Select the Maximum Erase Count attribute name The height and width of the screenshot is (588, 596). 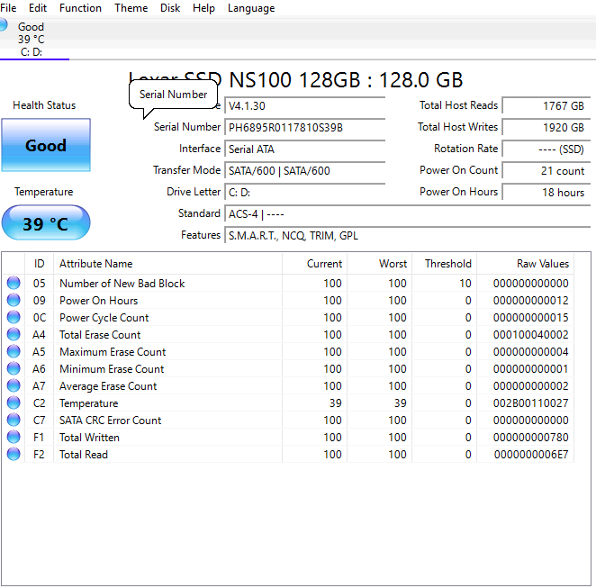113,352
